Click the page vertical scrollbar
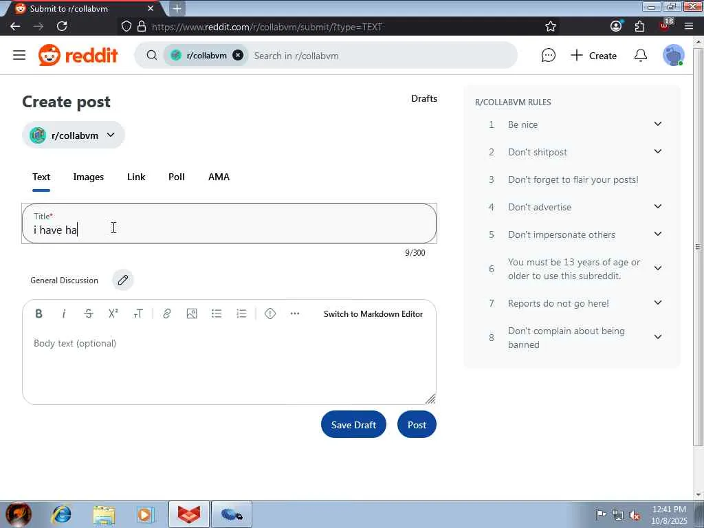 click(698, 247)
